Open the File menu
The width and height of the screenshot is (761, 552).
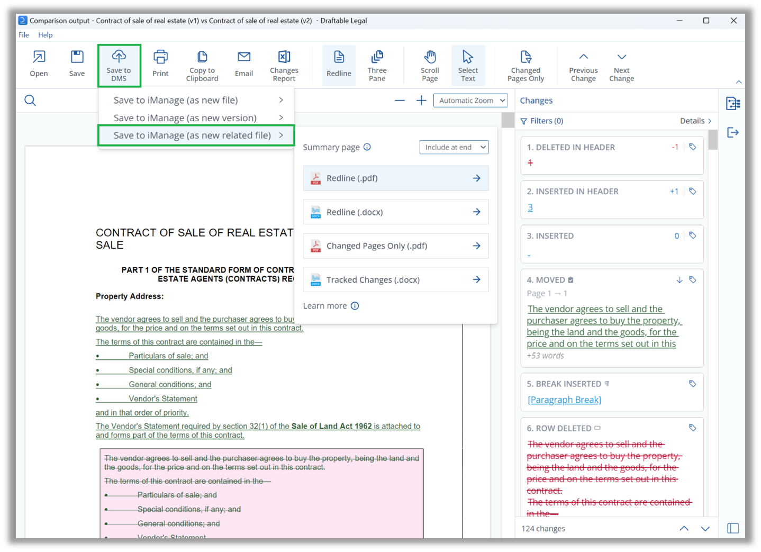point(24,35)
